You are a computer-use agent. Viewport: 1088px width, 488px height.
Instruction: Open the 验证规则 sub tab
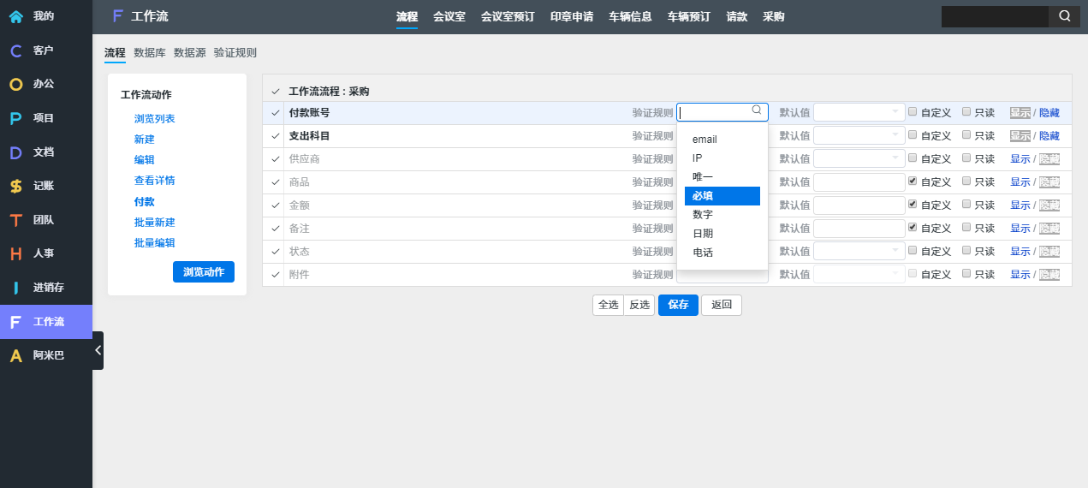(235, 52)
